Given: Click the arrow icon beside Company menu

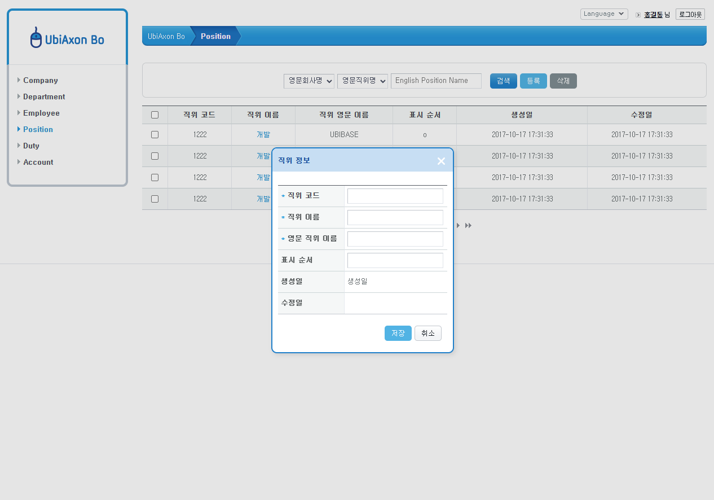Looking at the screenshot, I should [19, 80].
